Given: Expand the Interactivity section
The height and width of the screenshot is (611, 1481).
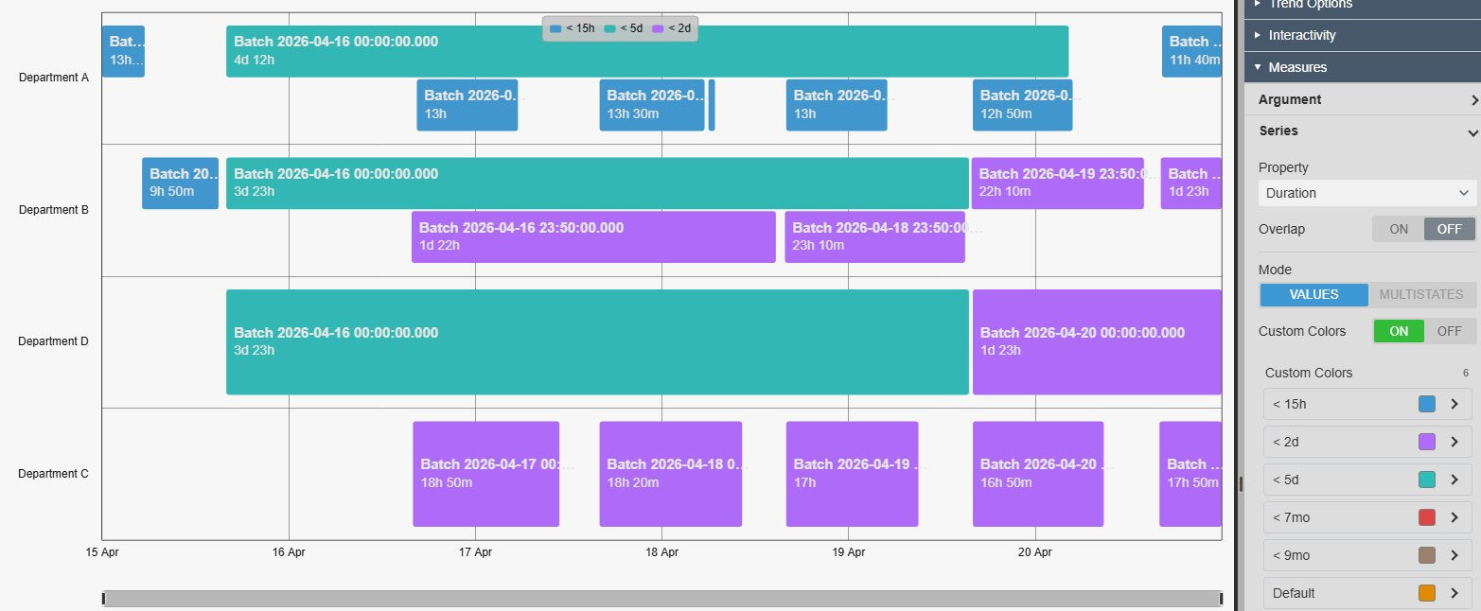Looking at the screenshot, I should (1362, 35).
